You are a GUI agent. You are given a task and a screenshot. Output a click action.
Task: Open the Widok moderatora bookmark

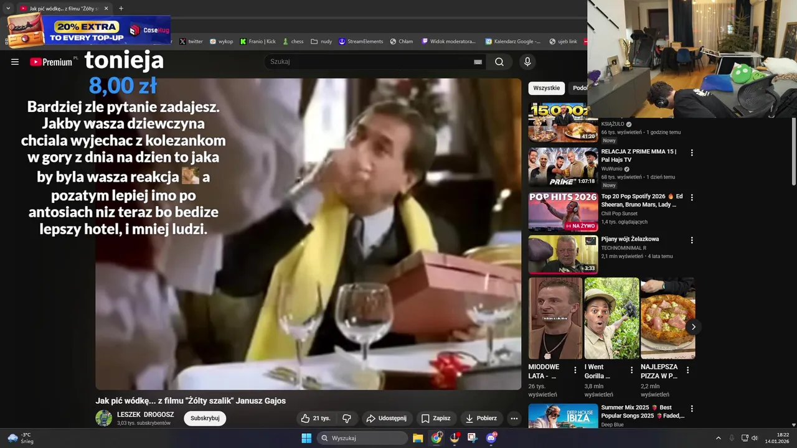(x=449, y=42)
